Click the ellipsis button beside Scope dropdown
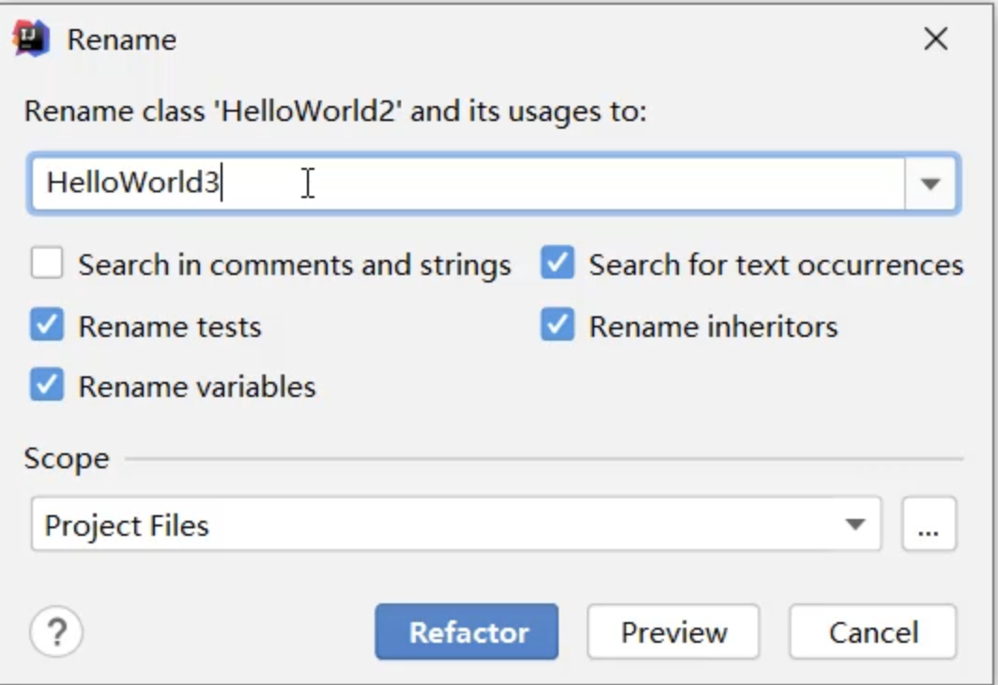 (929, 525)
